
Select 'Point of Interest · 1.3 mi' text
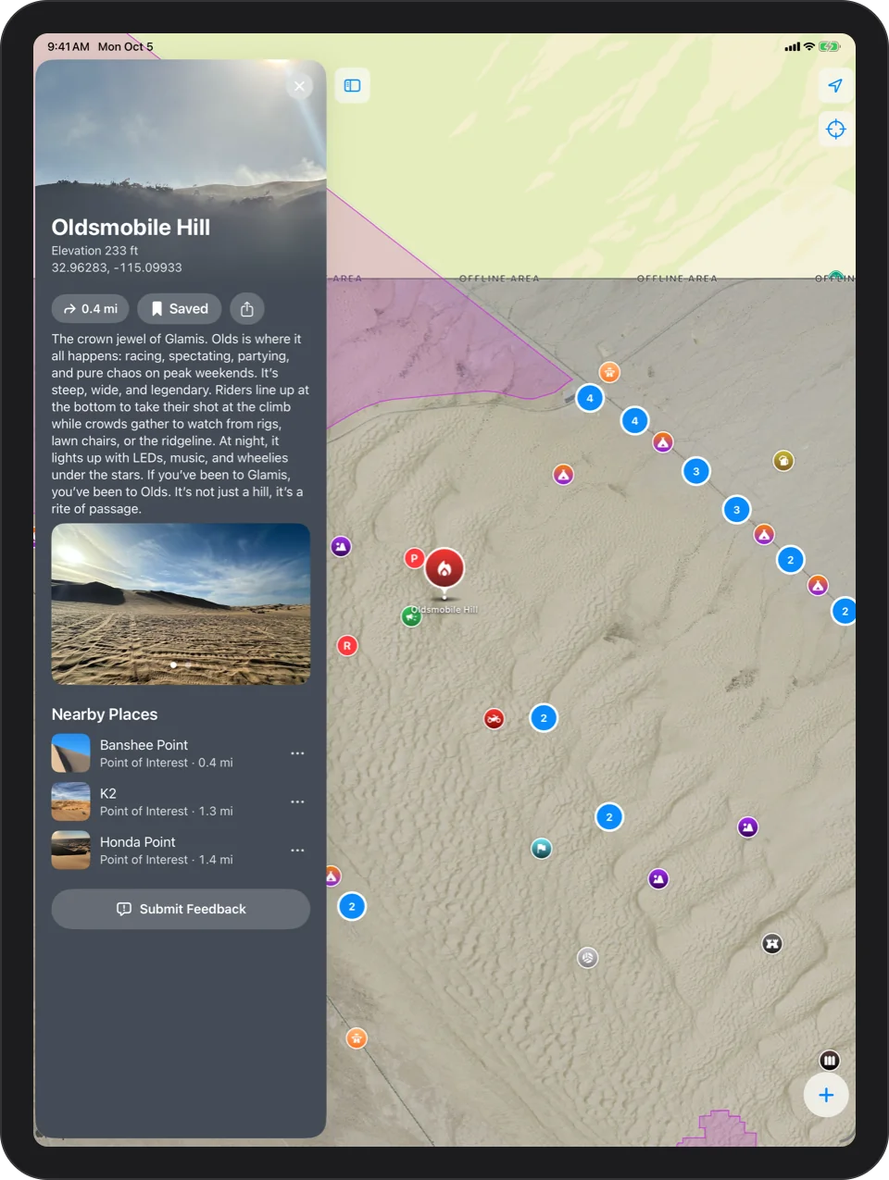coord(167,811)
